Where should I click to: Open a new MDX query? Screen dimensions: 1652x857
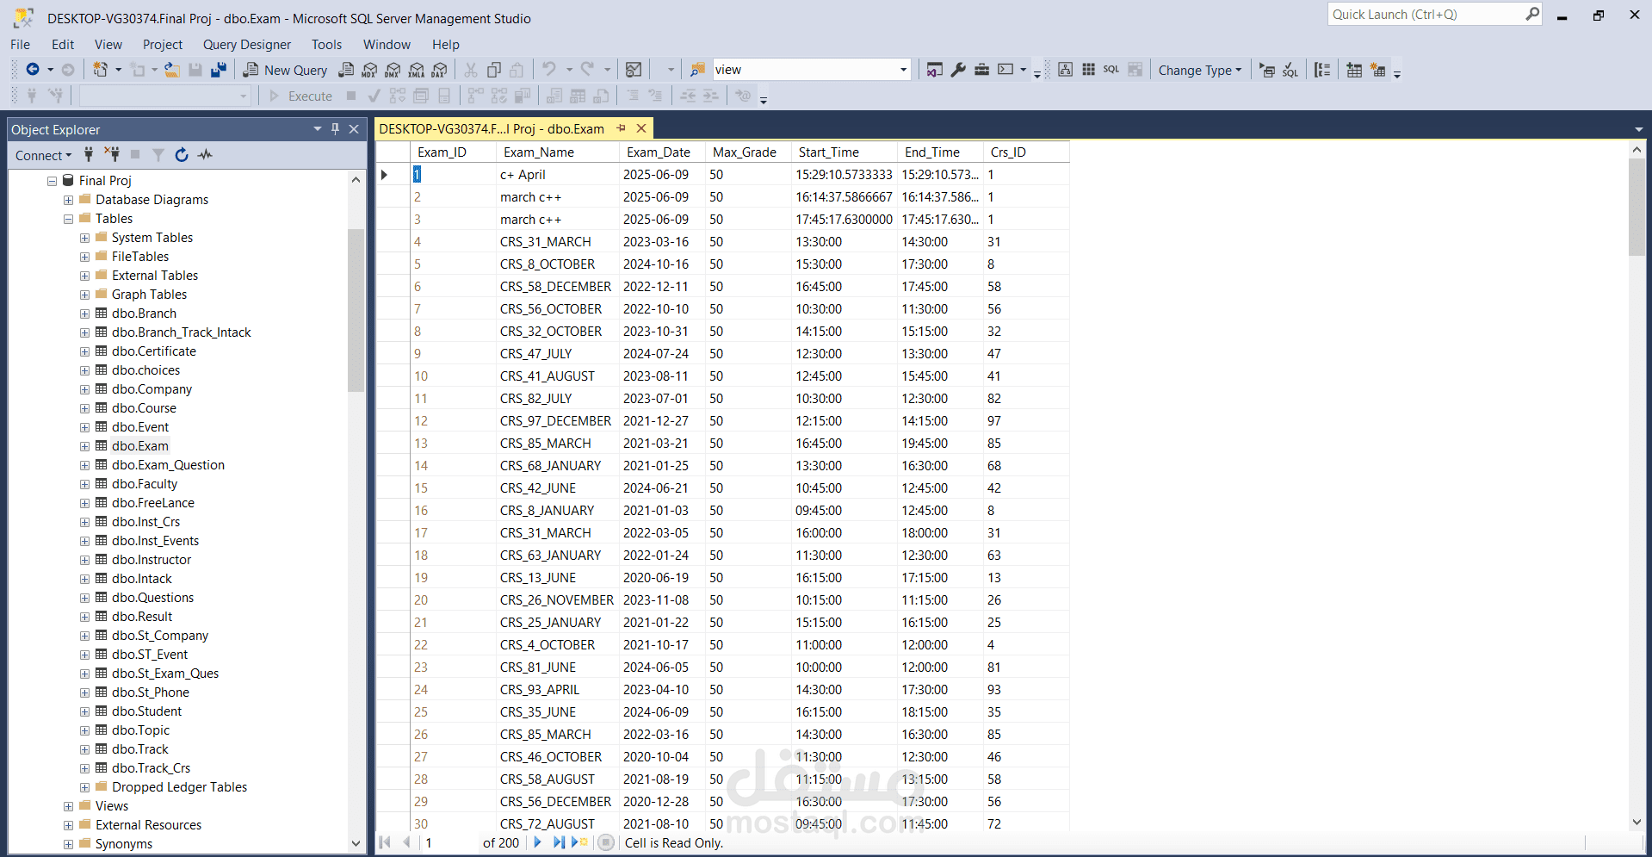pyautogui.click(x=369, y=70)
